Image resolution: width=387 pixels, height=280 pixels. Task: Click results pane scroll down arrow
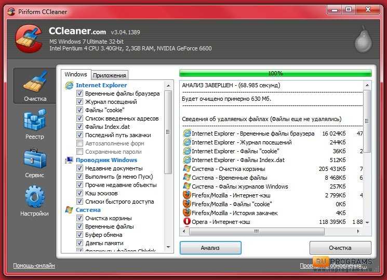click(x=367, y=222)
